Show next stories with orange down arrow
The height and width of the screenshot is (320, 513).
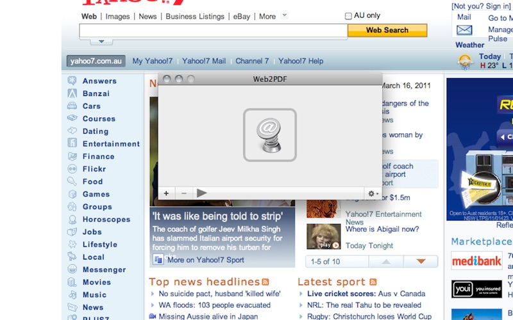pos(421,261)
